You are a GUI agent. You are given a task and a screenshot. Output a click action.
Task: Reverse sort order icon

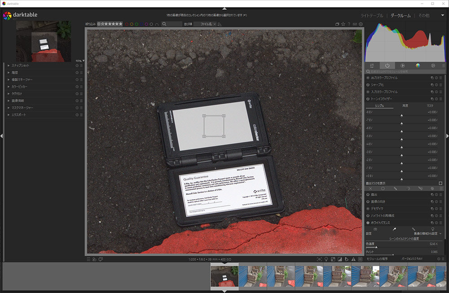220,24
